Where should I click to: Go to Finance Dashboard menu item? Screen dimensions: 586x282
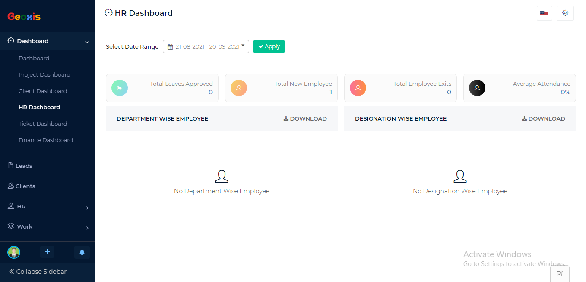pos(46,140)
